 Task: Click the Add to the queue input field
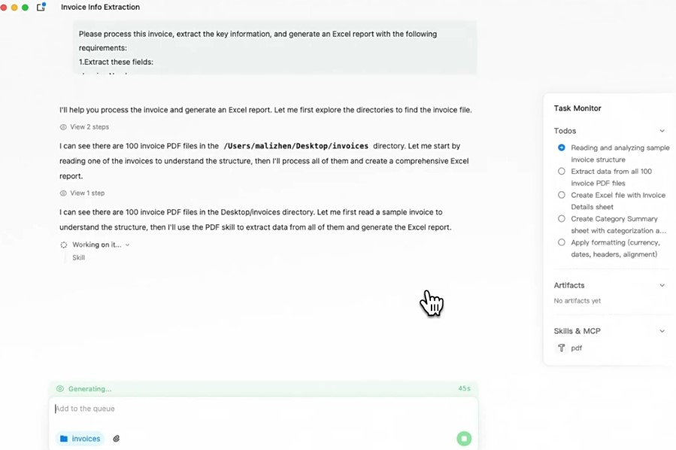coord(150,408)
